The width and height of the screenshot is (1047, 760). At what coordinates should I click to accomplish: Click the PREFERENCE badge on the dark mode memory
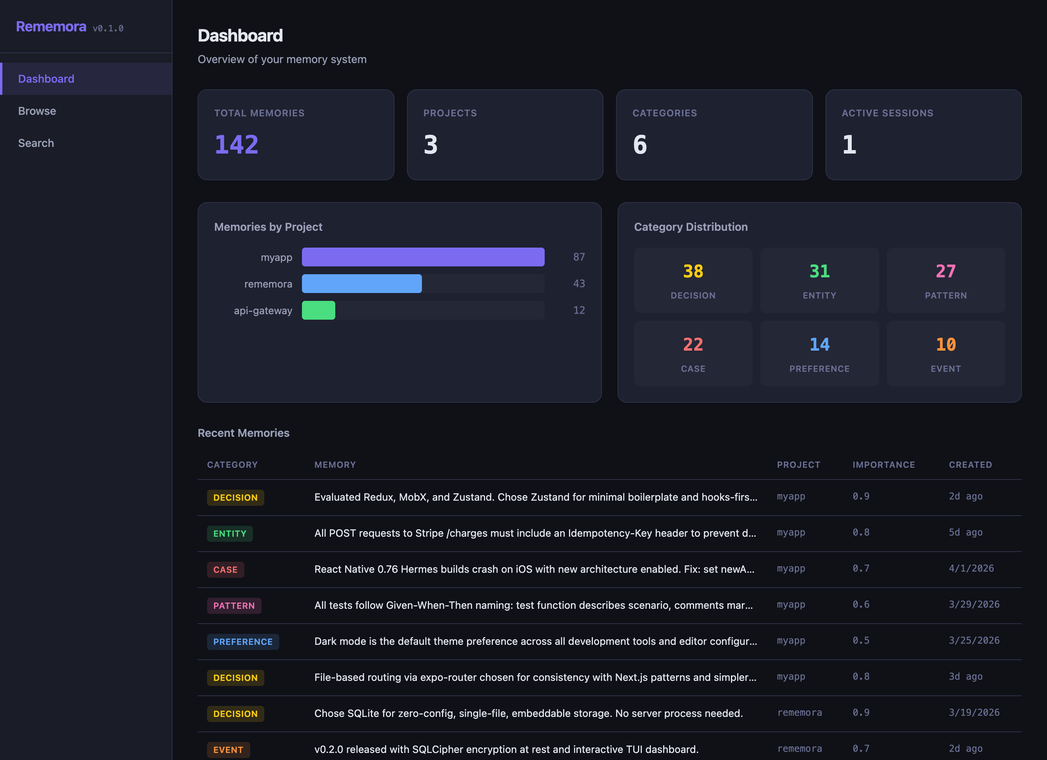coord(243,641)
